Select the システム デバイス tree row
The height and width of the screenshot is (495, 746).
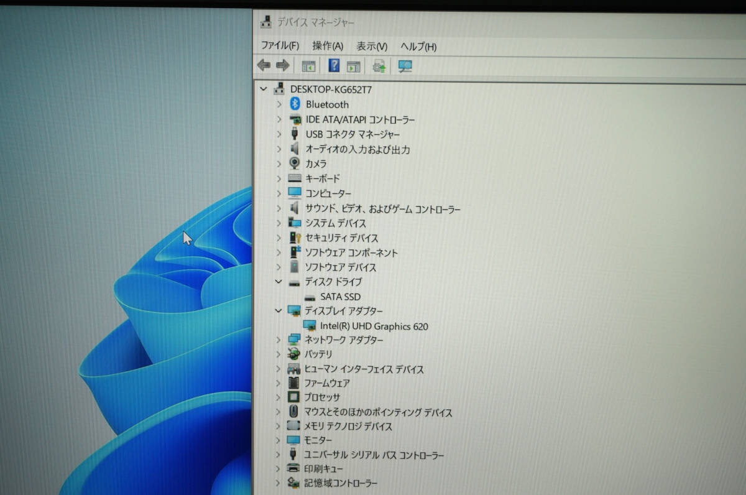[336, 223]
